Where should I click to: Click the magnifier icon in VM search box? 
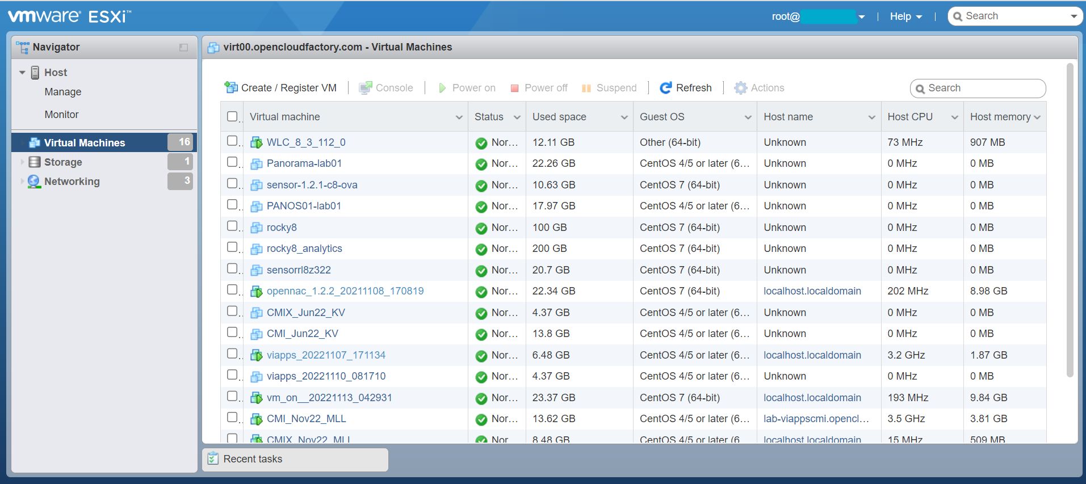(x=920, y=89)
